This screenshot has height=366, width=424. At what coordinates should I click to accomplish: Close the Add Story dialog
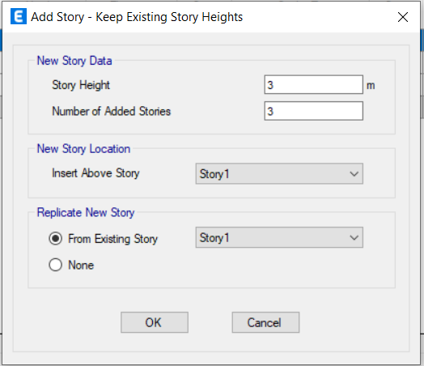pos(403,17)
